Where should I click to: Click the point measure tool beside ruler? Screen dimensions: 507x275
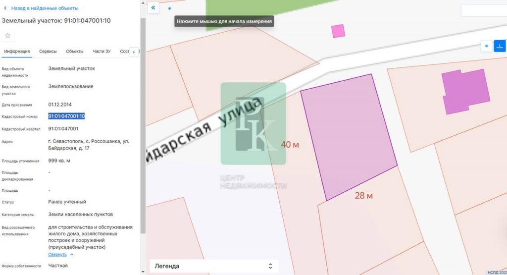coord(487,46)
